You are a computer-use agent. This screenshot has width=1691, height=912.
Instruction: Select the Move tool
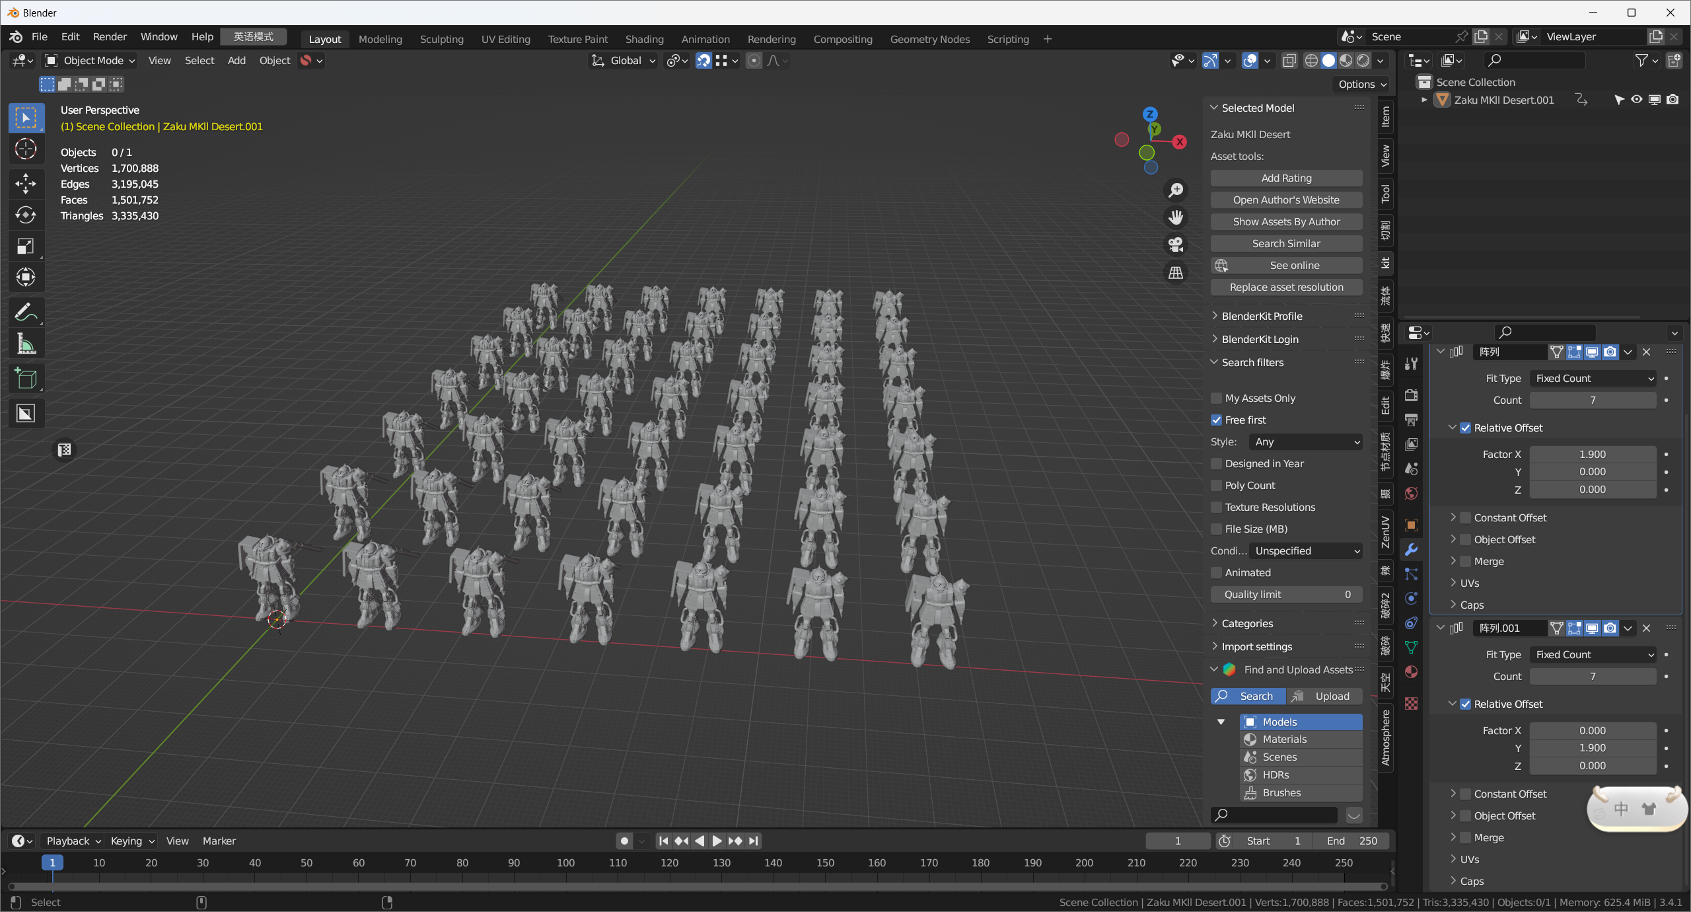tap(26, 183)
